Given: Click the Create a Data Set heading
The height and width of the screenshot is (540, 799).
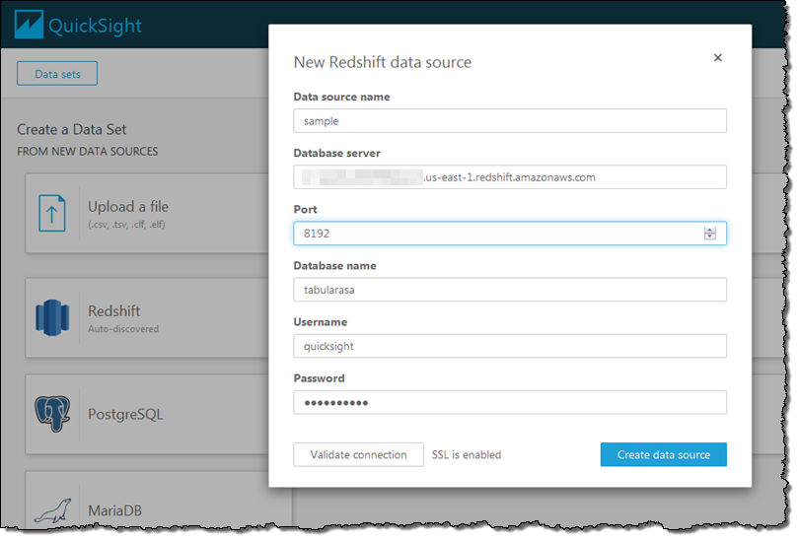Looking at the screenshot, I should (x=72, y=129).
